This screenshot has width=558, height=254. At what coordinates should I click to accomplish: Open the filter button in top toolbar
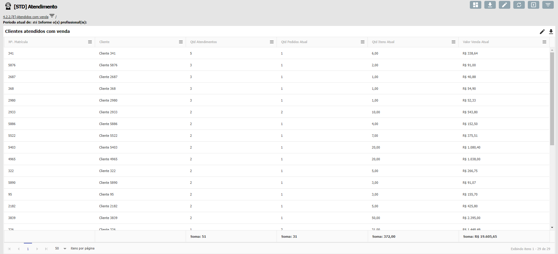548,5
